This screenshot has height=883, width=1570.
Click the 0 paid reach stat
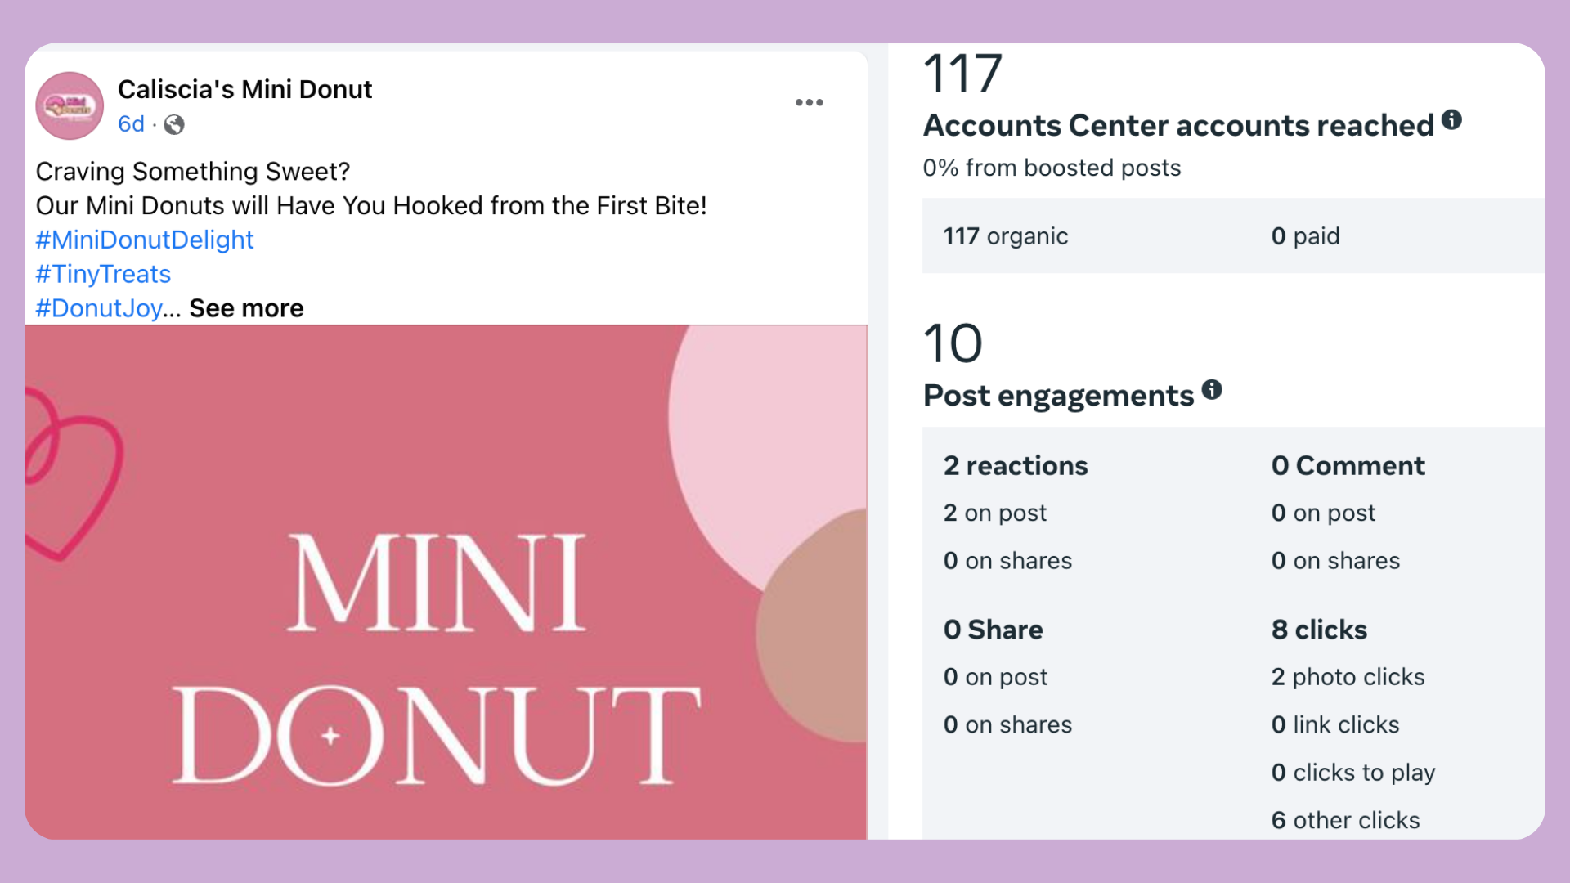1305,236
